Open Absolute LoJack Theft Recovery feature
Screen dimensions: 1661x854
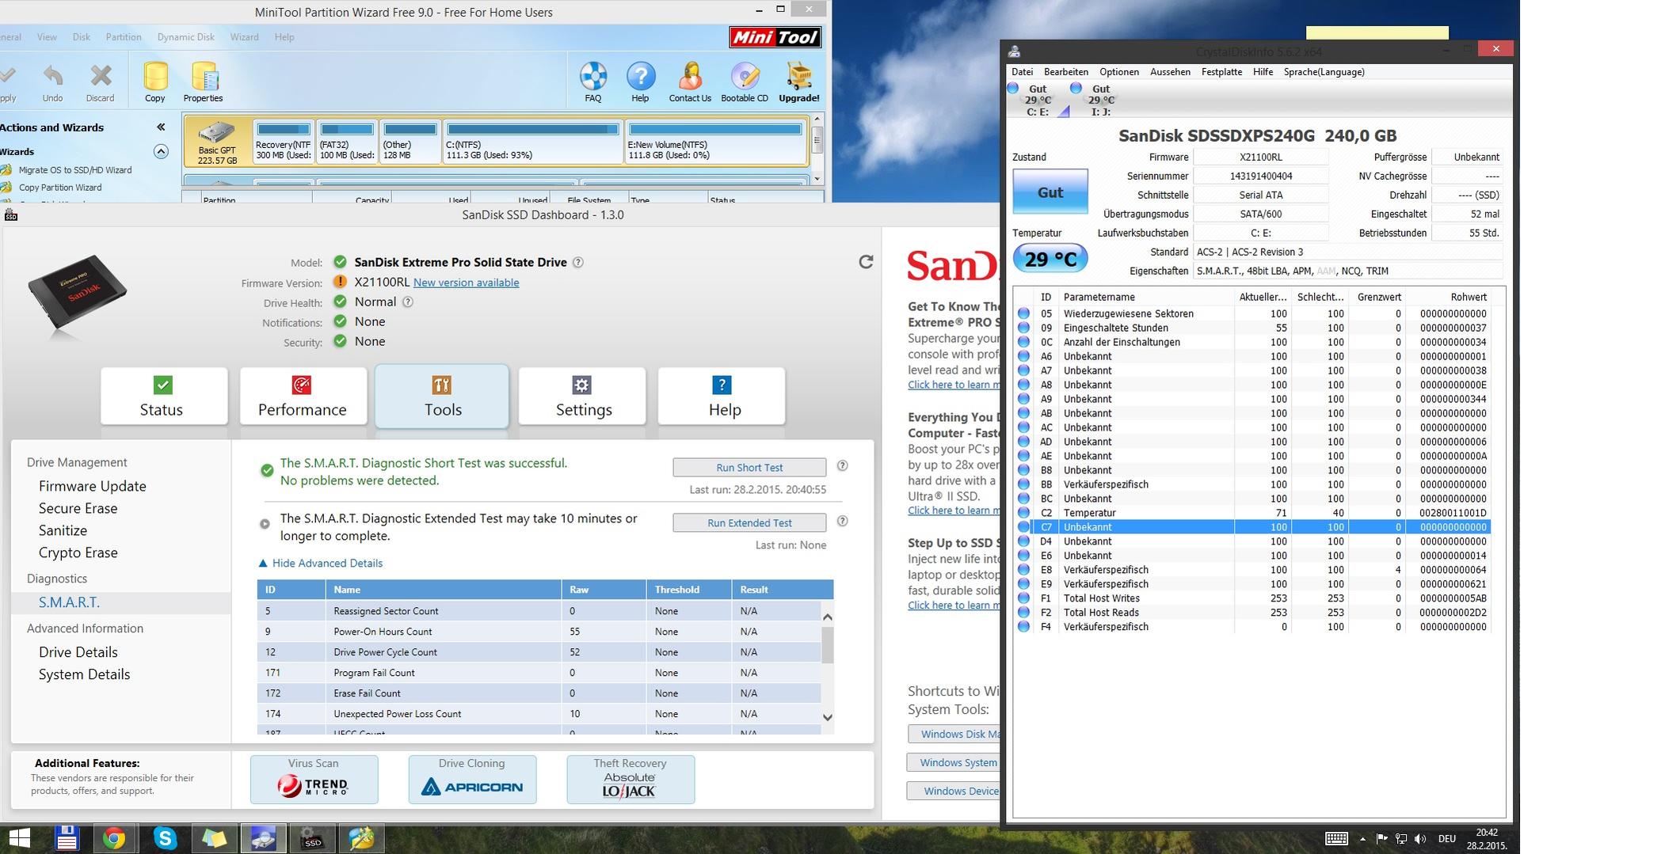tap(630, 780)
